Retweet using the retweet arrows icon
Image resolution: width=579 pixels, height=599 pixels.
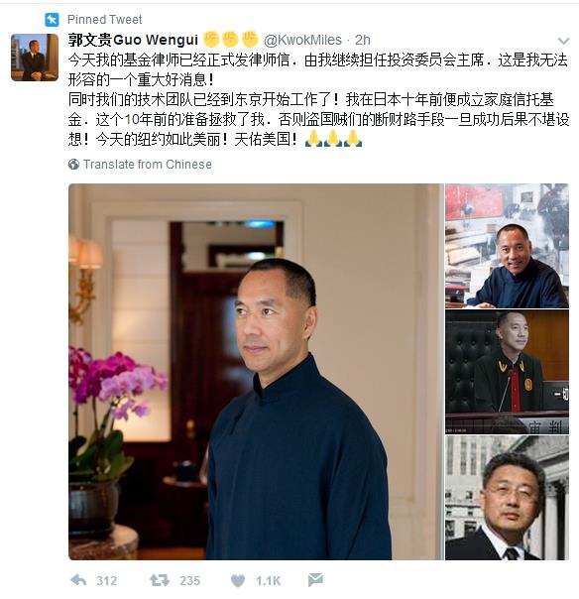(160, 580)
